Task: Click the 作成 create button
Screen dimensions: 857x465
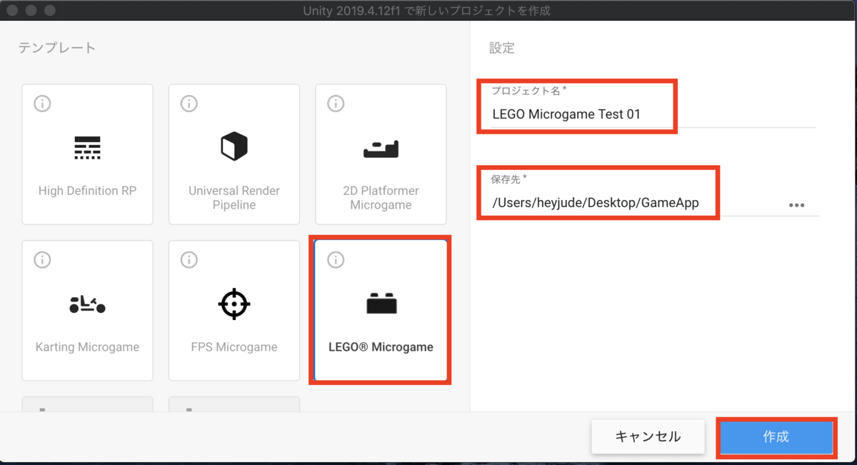Action: (x=776, y=437)
